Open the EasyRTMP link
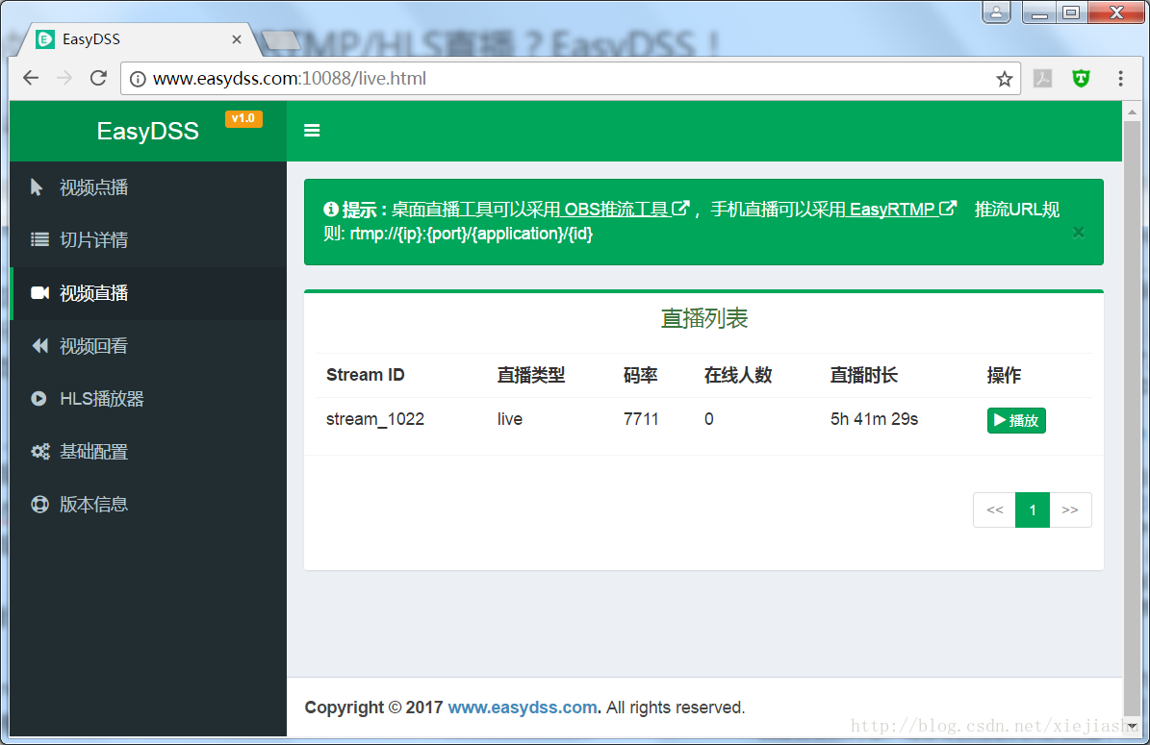The width and height of the screenshot is (1150, 745). pyautogui.click(x=902, y=210)
